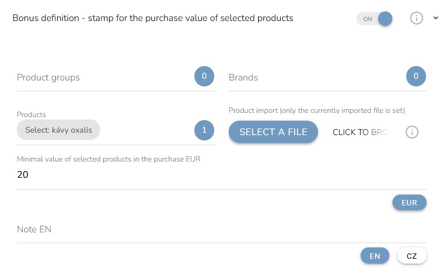Image resolution: width=444 pixels, height=272 pixels.
Task: Click info icon beside the ON switch
Action: pyautogui.click(x=416, y=18)
